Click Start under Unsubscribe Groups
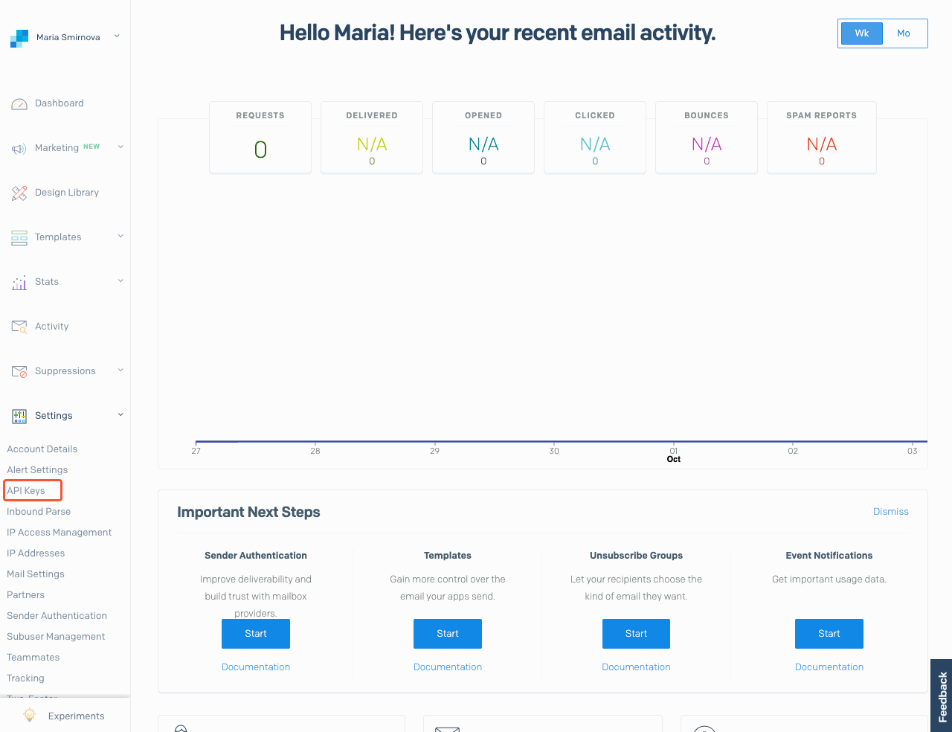This screenshot has height=732, width=952. 636,634
